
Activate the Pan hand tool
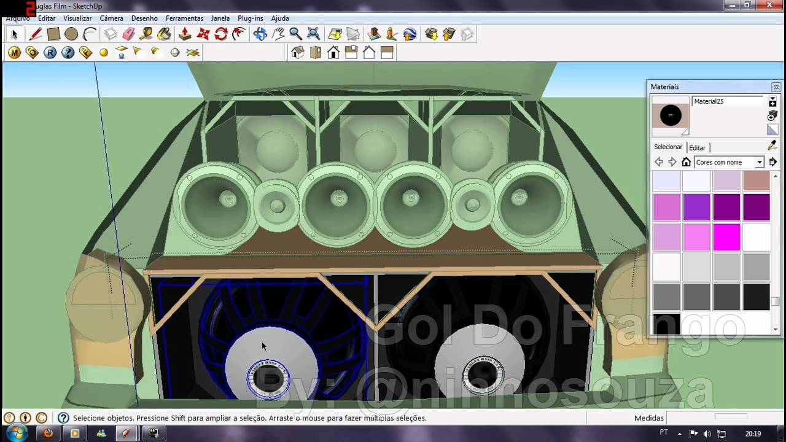click(x=278, y=34)
